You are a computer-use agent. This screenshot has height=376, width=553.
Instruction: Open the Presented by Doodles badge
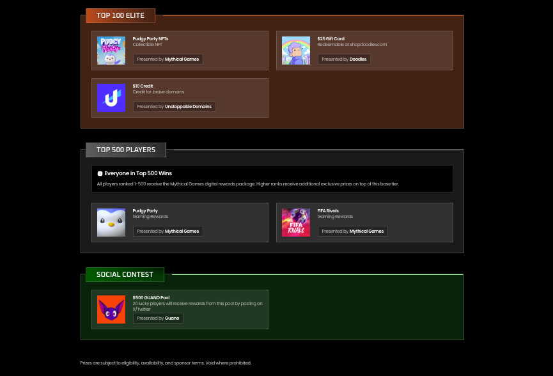344,59
